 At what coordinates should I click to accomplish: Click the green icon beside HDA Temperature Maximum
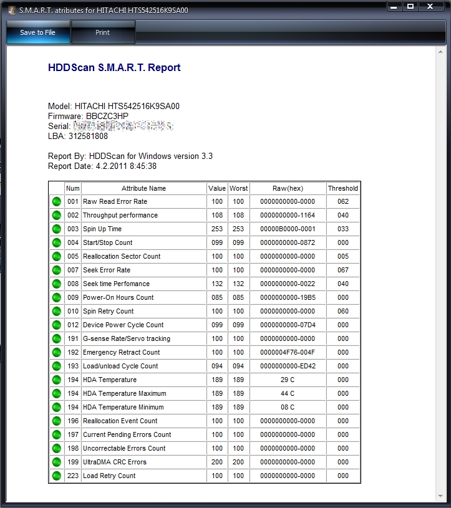tap(57, 394)
